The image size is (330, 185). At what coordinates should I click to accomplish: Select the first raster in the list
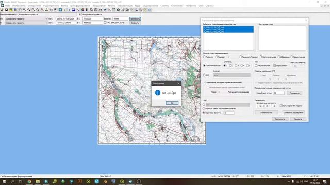(x=228, y=27)
